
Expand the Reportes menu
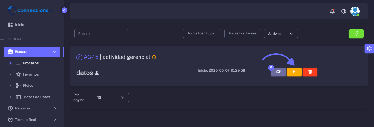pyautogui.click(x=32, y=108)
